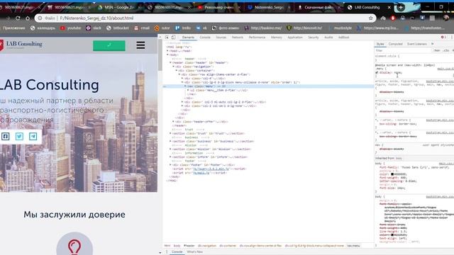Open the trello bookmark

[x=183, y=28]
